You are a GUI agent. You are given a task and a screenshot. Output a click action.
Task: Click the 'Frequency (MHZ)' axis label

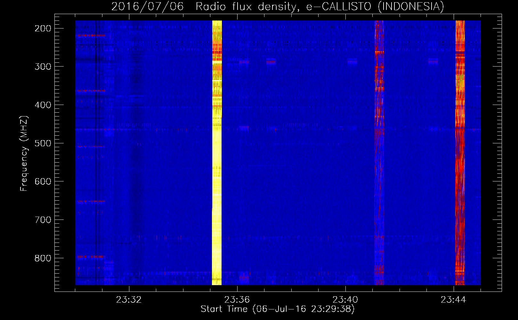coord(24,153)
